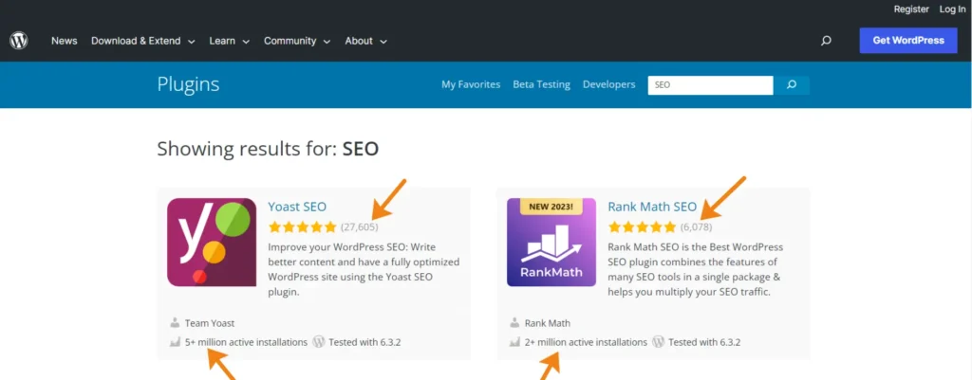972x380 pixels.
Task: Expand the Learn menu
Action: click(x=230, y=41)
